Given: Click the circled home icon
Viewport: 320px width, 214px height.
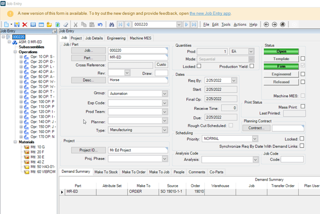Looking at the screenshot, I should coord(282,25).
